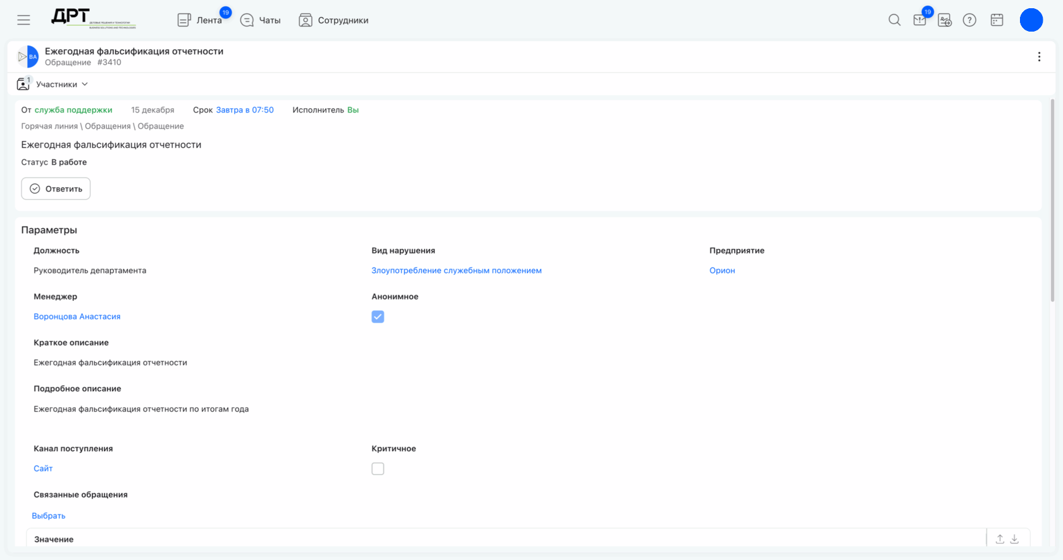Screen dimensions: 1063x560
Task: Click the Выбрать link under Связанные обращения
Action: tap(49, 516)
